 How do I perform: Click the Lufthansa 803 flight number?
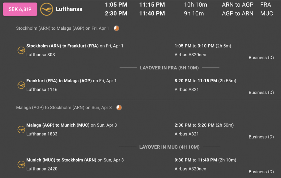point(41,55)
